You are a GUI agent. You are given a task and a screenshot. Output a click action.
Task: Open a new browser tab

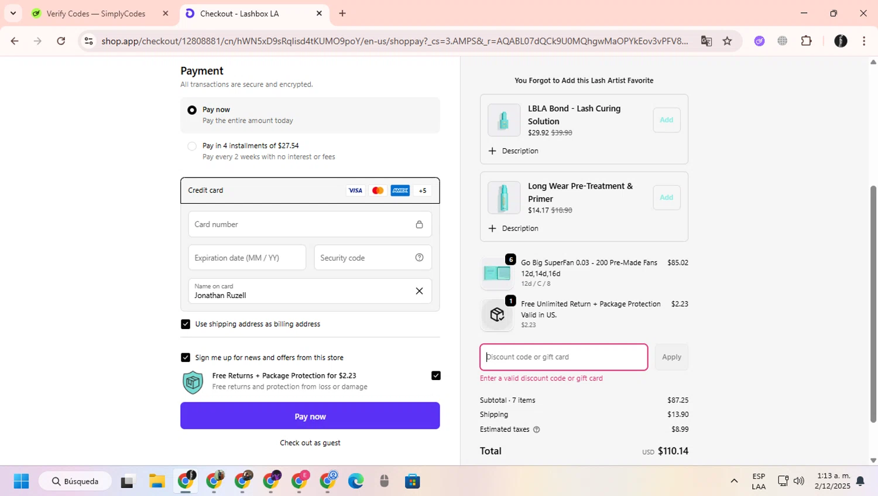[x=342, y=13]
